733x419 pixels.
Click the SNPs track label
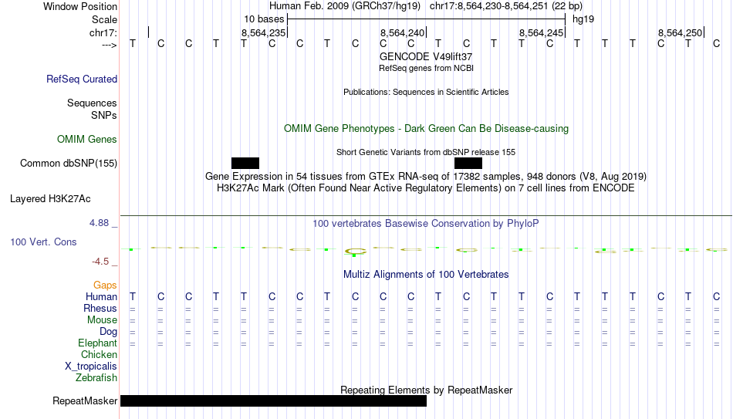104,115
